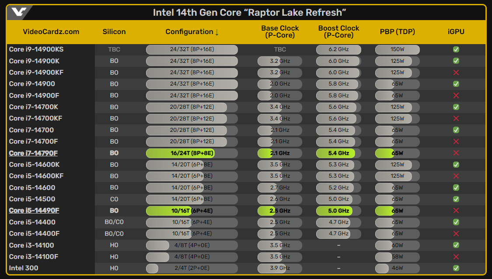This screenshot has height=279, width=492.
Task: Click the C0 silicon cell for Core i5-14500
Action: 114,199
